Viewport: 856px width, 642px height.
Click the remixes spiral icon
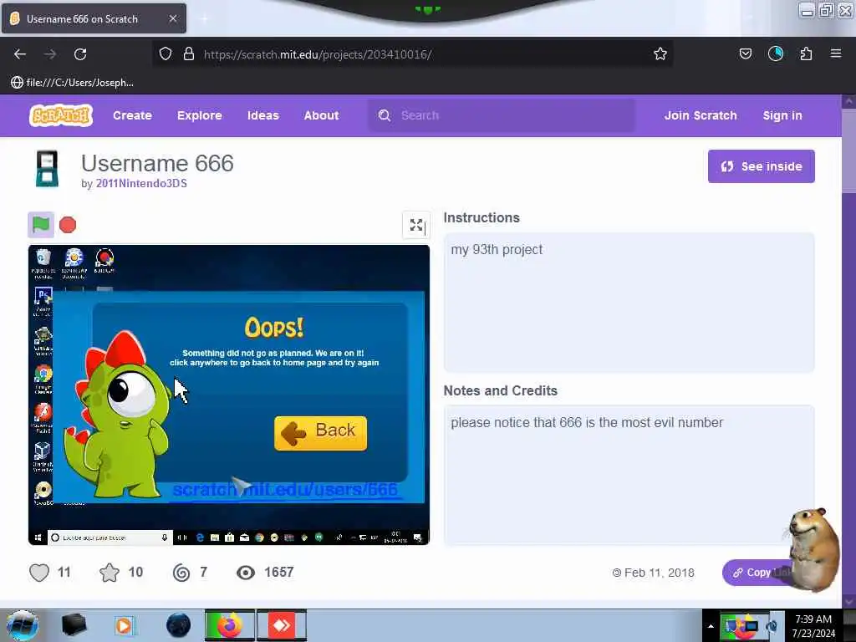point(181,572)
